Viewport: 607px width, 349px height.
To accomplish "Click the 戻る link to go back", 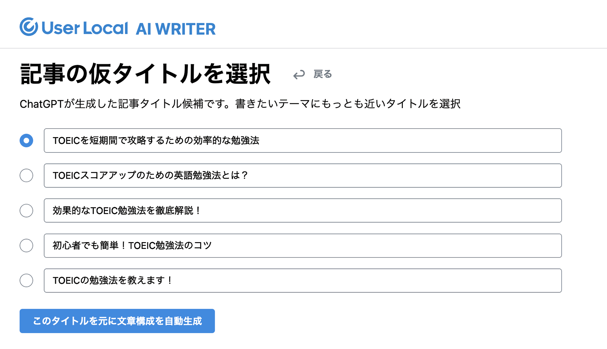I will pos(322,74).
